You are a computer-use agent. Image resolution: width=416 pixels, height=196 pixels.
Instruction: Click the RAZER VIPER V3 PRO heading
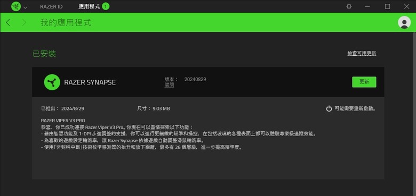click(x=63, y=121)
